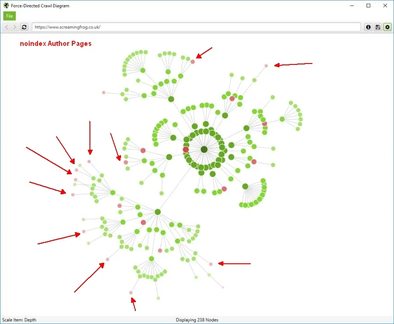Viewport: 394px width, 324px height.
Task: Save the diagram with the floppy disk icon
Action: pyautogui.click(x=378, y=27)
